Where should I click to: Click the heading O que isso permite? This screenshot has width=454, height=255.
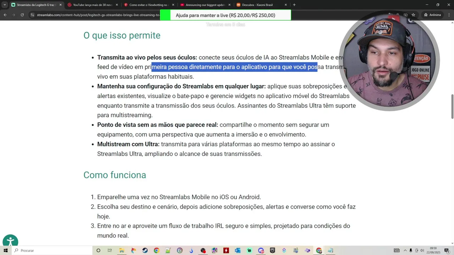pyautogui.click(x=122, y=35)
